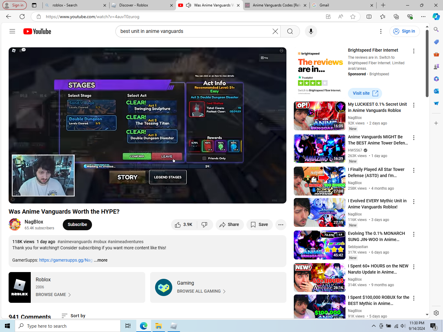The width and height of the screenshot is (443, 332).
Task: Open the YouTube guide hamburger menu
Action: pyautogui.click(x=12, y=31)
